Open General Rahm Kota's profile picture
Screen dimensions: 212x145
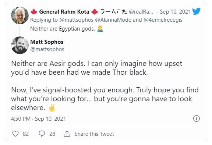(20, 15)
